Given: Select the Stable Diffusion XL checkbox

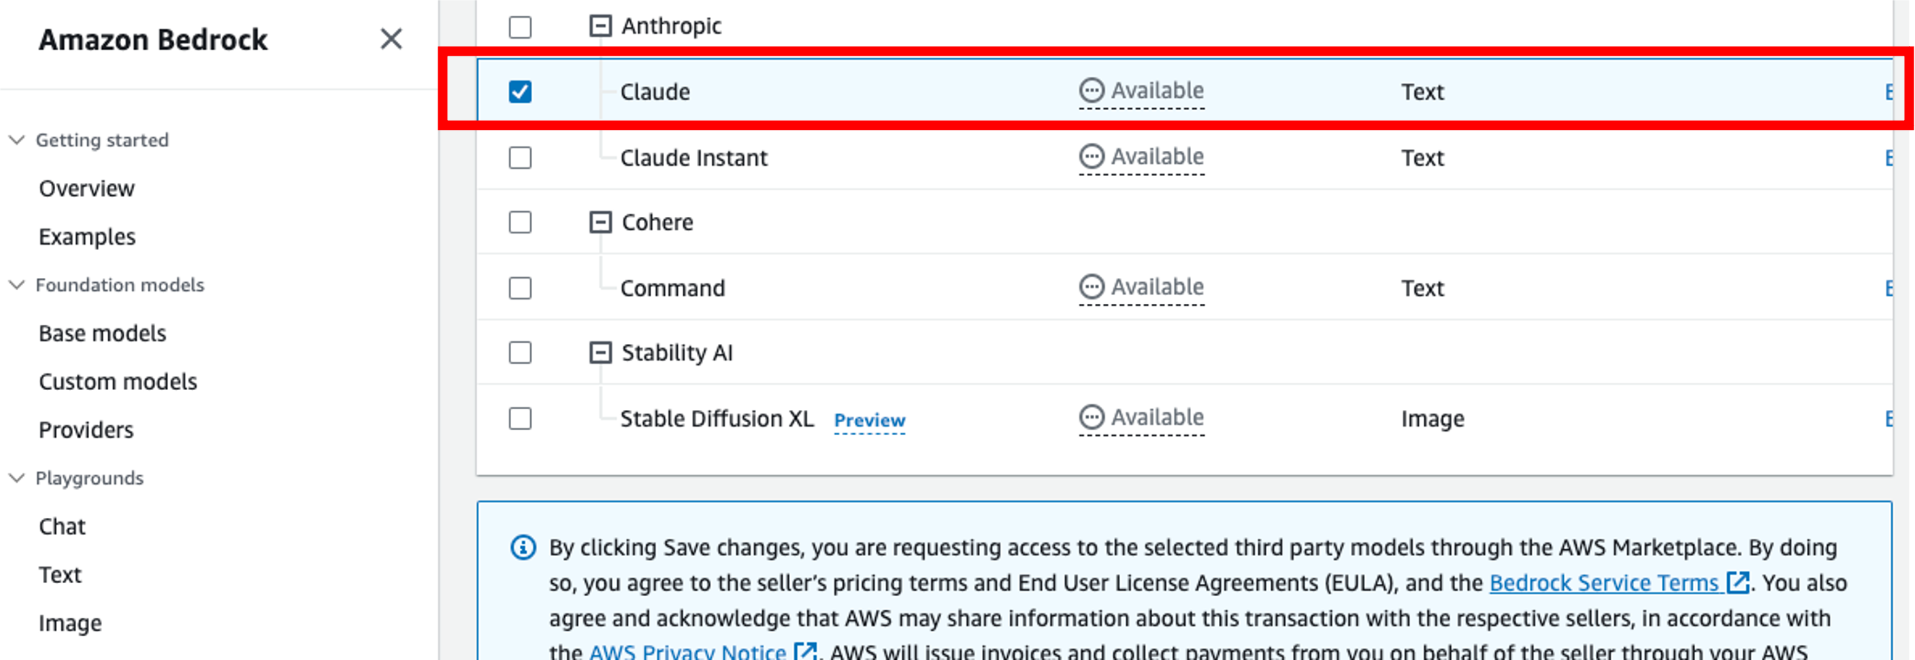Looking at the screenshot, I should click(x=521, y=419).
